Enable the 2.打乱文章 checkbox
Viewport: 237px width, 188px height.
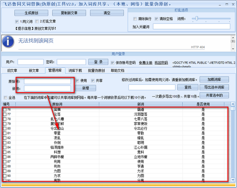click(x=37, y=21)
